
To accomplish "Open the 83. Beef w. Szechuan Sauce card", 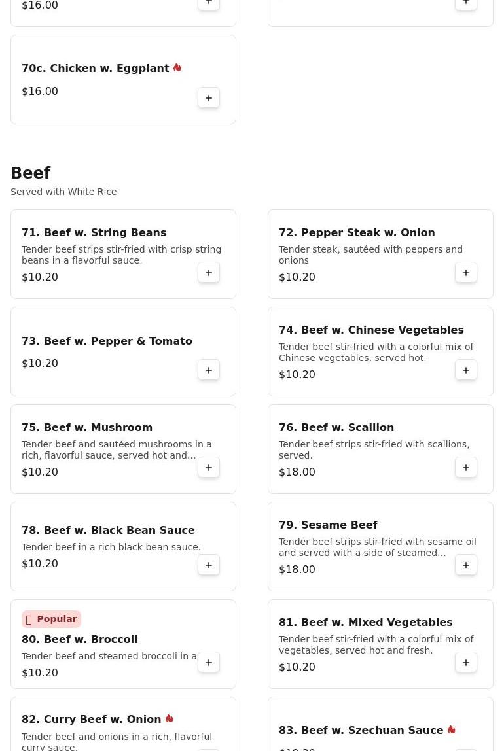I will point(380,724).
